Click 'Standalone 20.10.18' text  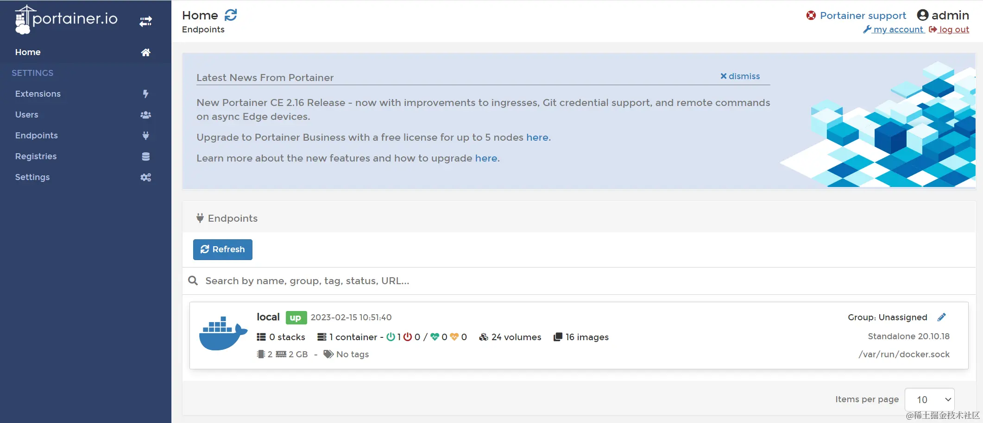point(908,336)
